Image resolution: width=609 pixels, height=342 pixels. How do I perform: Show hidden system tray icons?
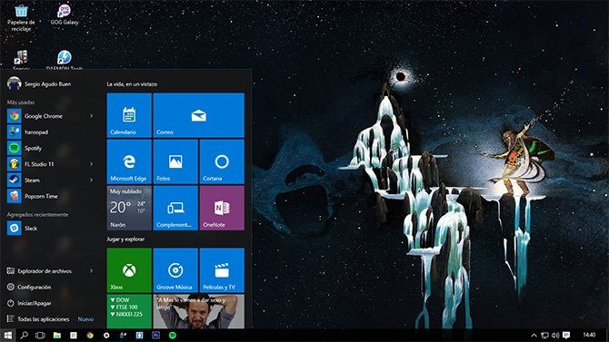coord(534,336)
